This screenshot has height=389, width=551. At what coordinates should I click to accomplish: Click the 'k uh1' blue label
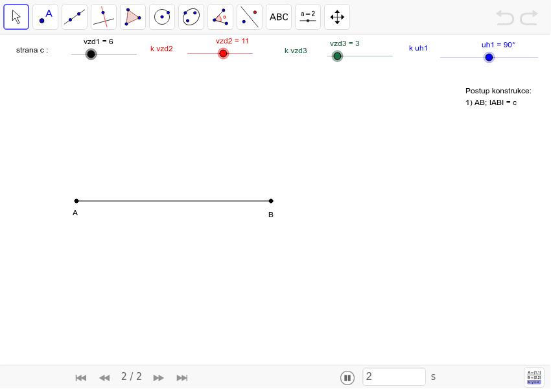(x=418, y=48)
